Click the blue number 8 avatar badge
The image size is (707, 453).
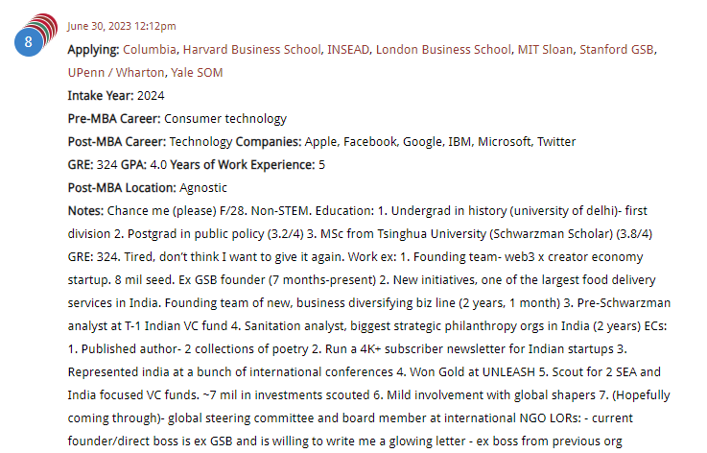tap(29, 42)
